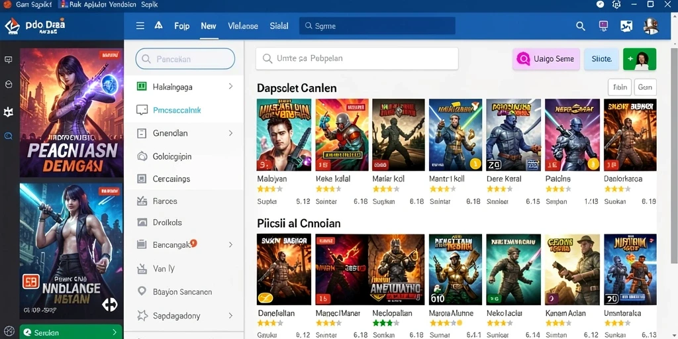Expand the Sapdagadony category chevron
The width and height of the screenshot is (678, 339).
(x=230, y=316)
